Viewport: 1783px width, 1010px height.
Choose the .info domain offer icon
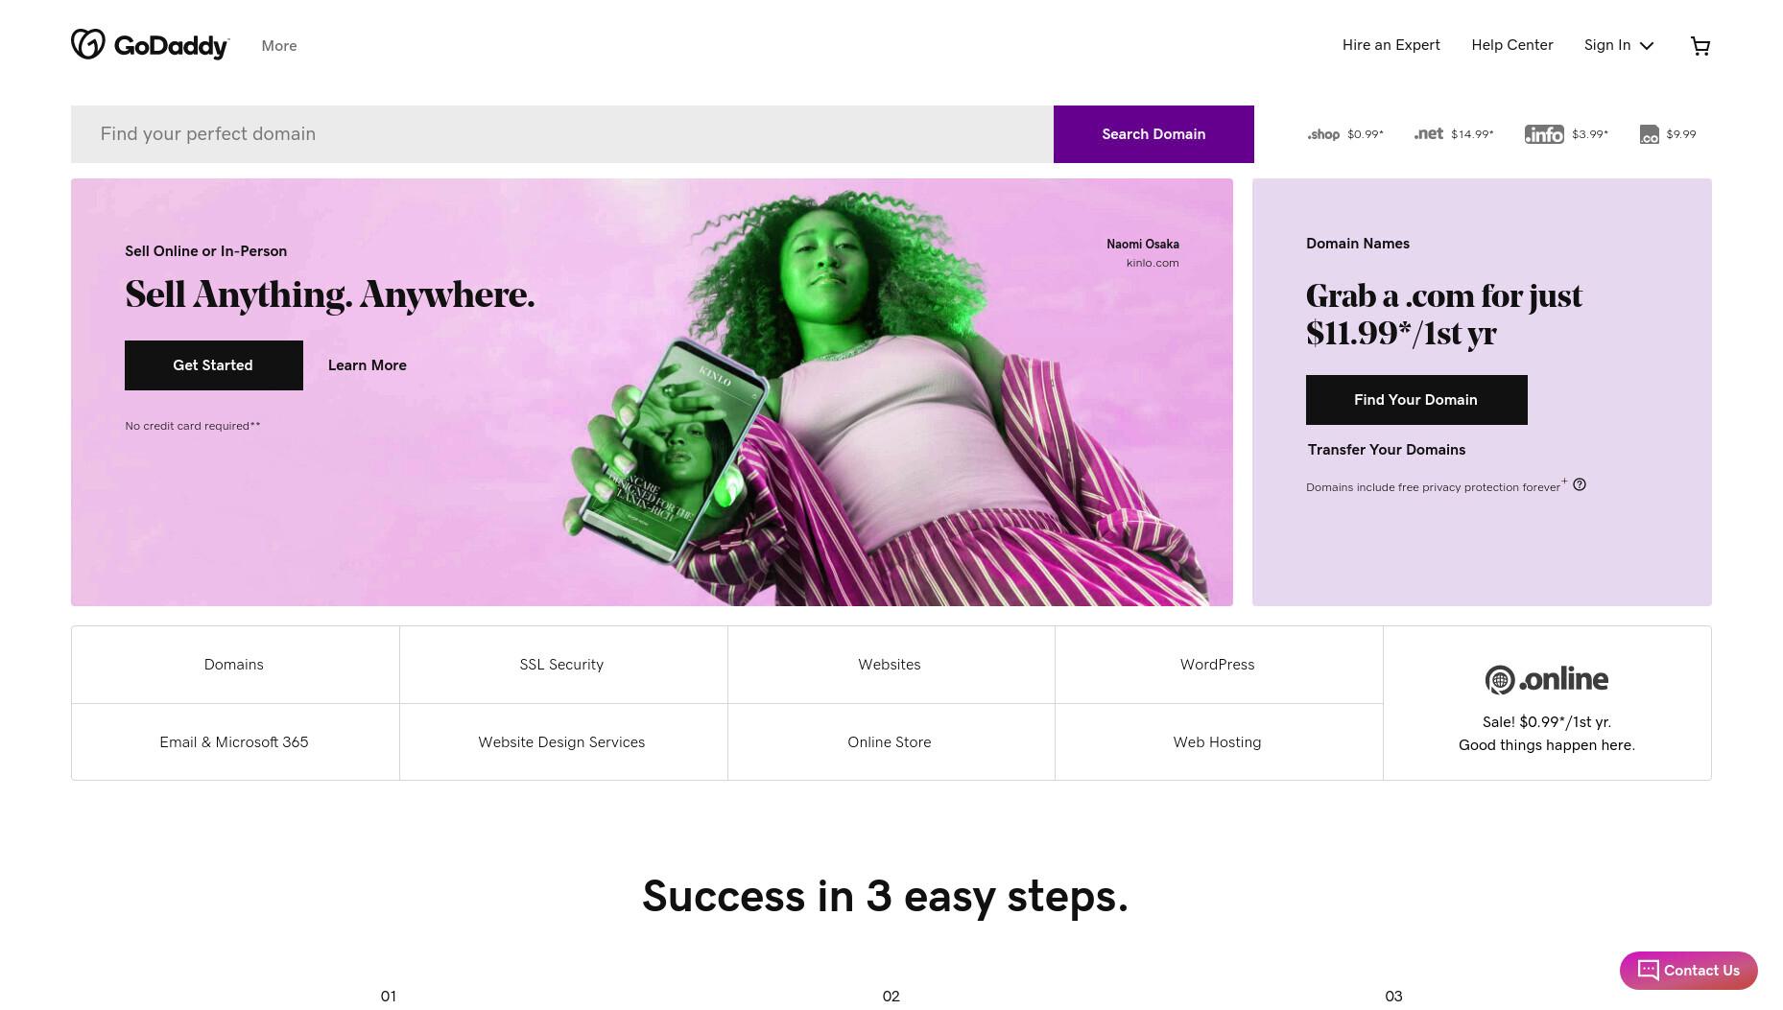coord(1544,134)
